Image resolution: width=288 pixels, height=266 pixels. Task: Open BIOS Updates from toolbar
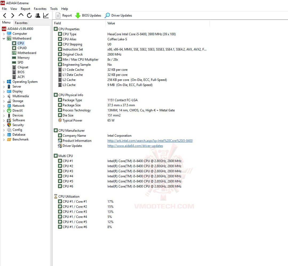pyautogui.click(x=88, y=15)
